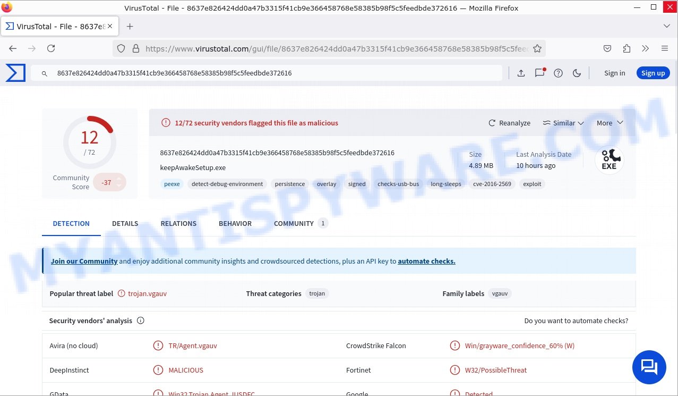Screen dimensions: 678x396
Task: Upvote the community score with the up arrow
Action: pos(118,179)
